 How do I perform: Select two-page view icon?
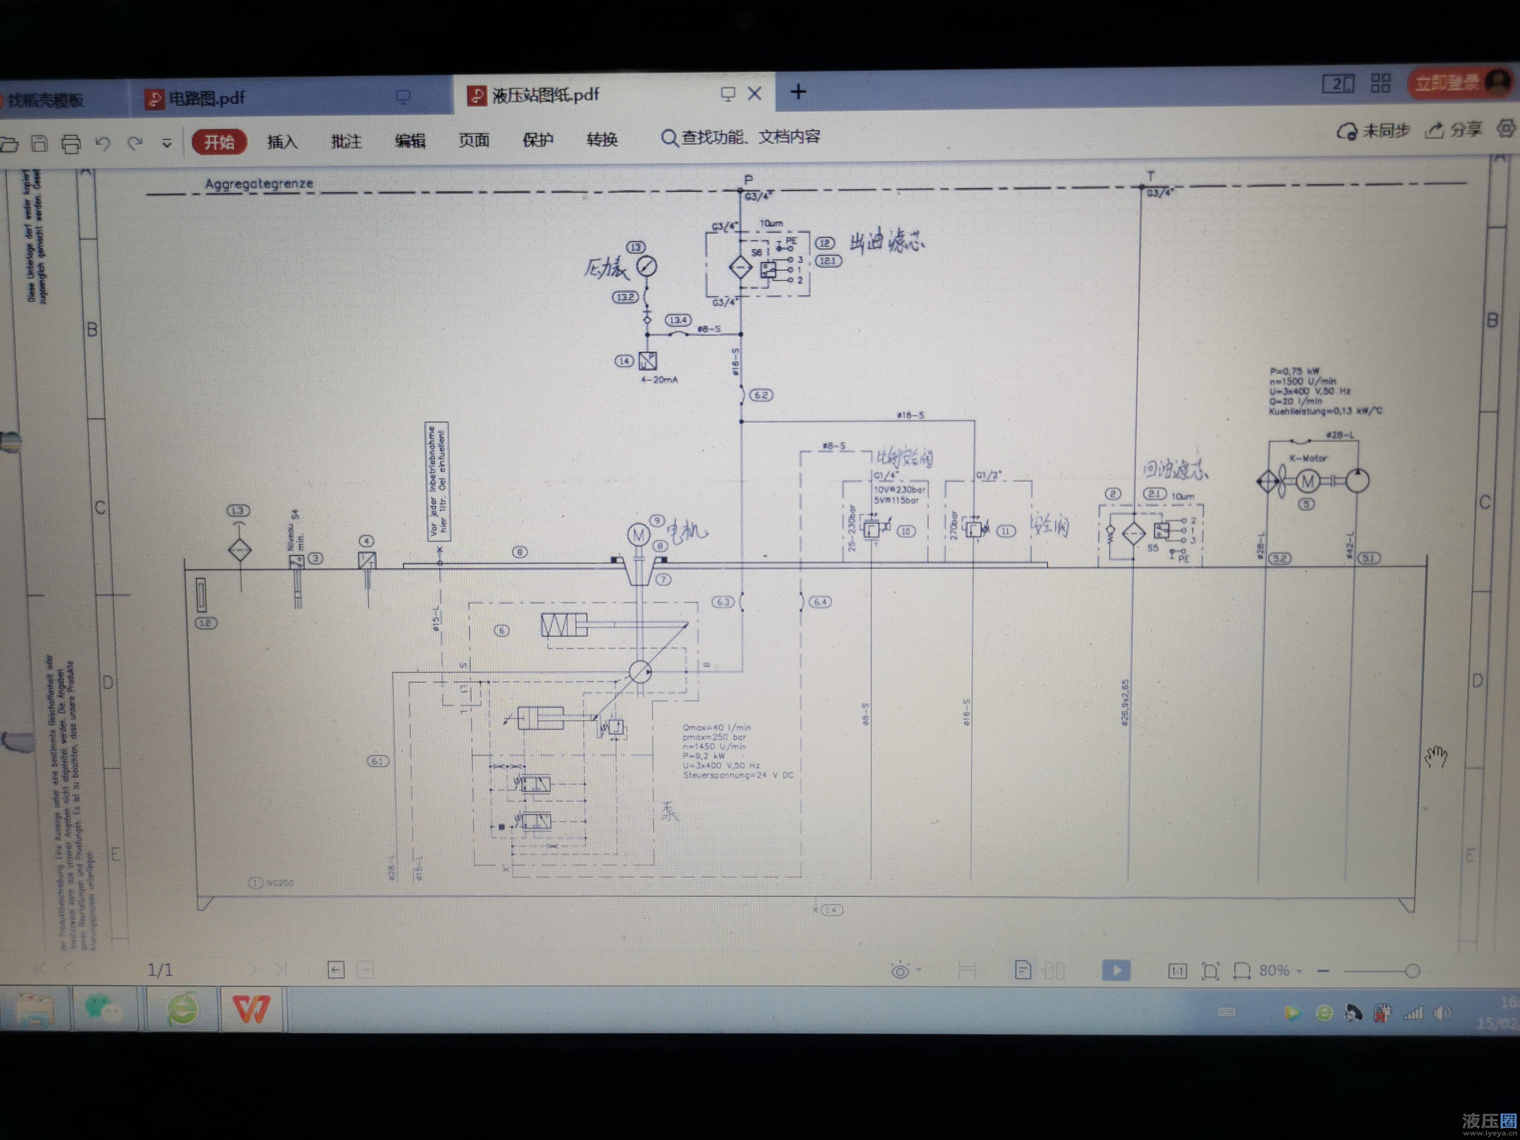[1053, 970]
